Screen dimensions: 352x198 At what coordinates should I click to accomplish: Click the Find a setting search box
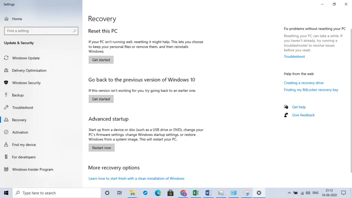(41, 31)
